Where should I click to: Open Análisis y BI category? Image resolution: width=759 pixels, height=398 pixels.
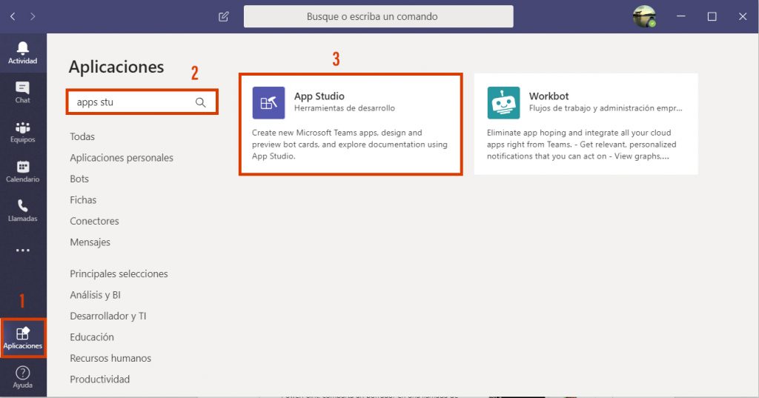pos(96,295)
